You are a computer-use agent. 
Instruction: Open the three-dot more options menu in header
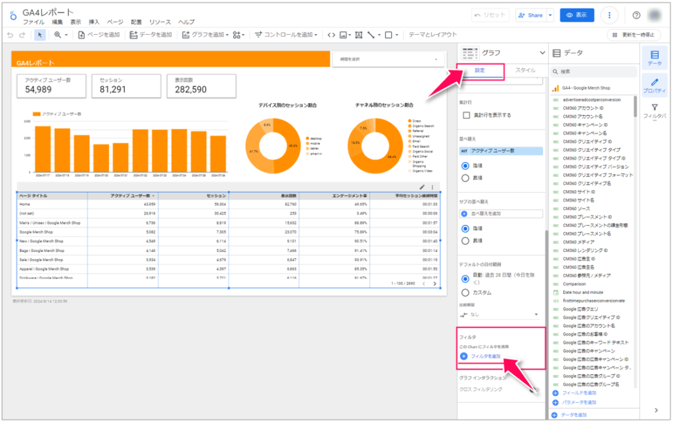[x=609, y=15]
